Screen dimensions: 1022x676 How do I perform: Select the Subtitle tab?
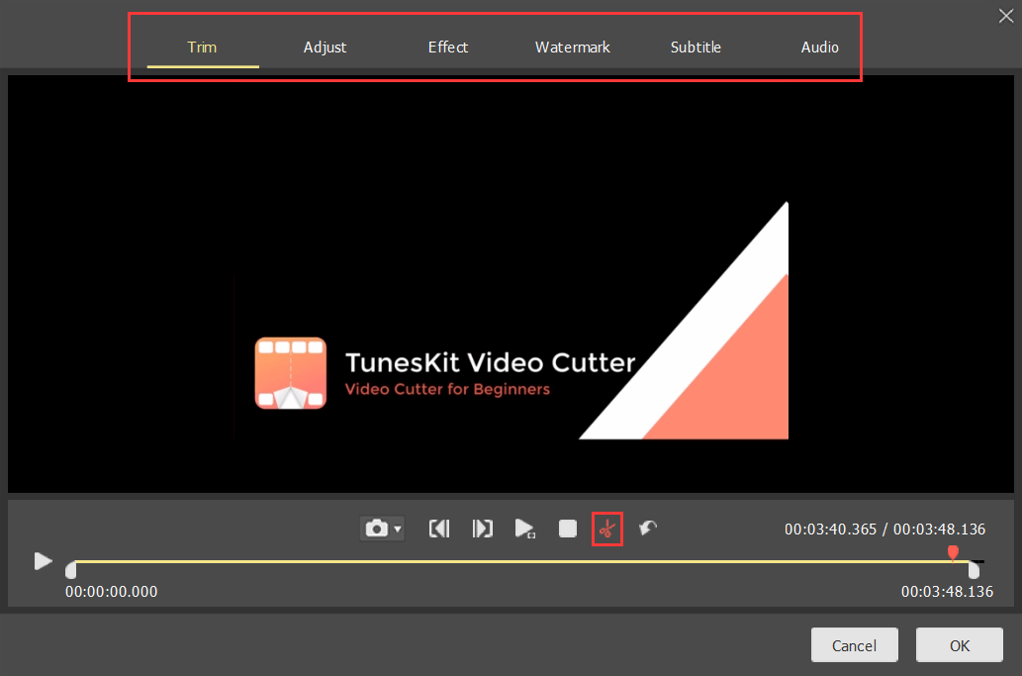tap(696, 47)
